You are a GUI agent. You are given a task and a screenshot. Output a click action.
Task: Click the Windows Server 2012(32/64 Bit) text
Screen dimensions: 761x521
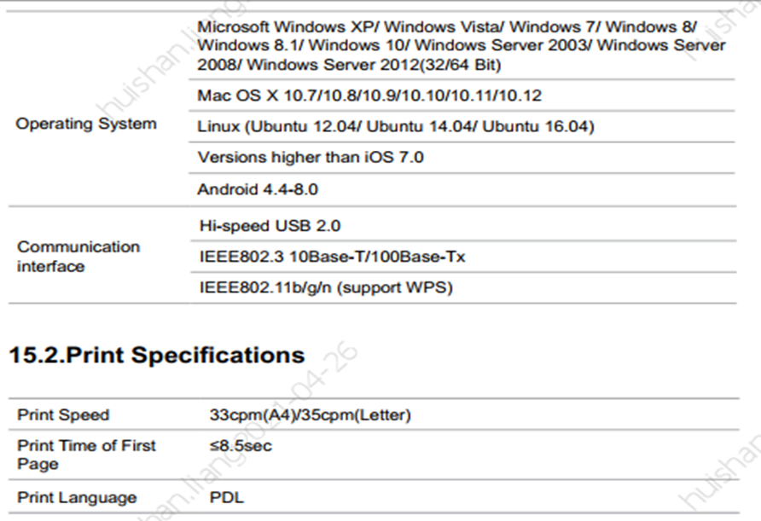pyautogui.click(x=374, y=65)
